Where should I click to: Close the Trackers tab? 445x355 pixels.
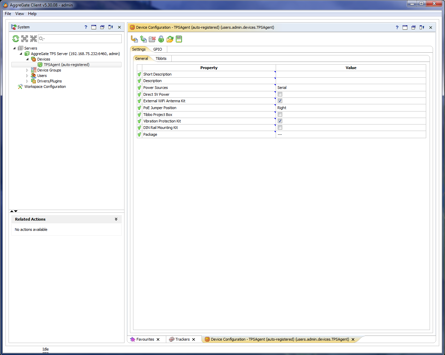pos(194,340)
